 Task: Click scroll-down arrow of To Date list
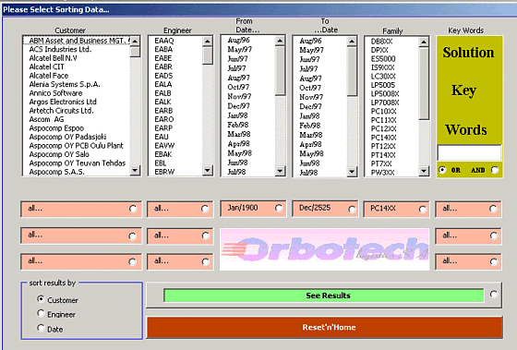[352, 171]
